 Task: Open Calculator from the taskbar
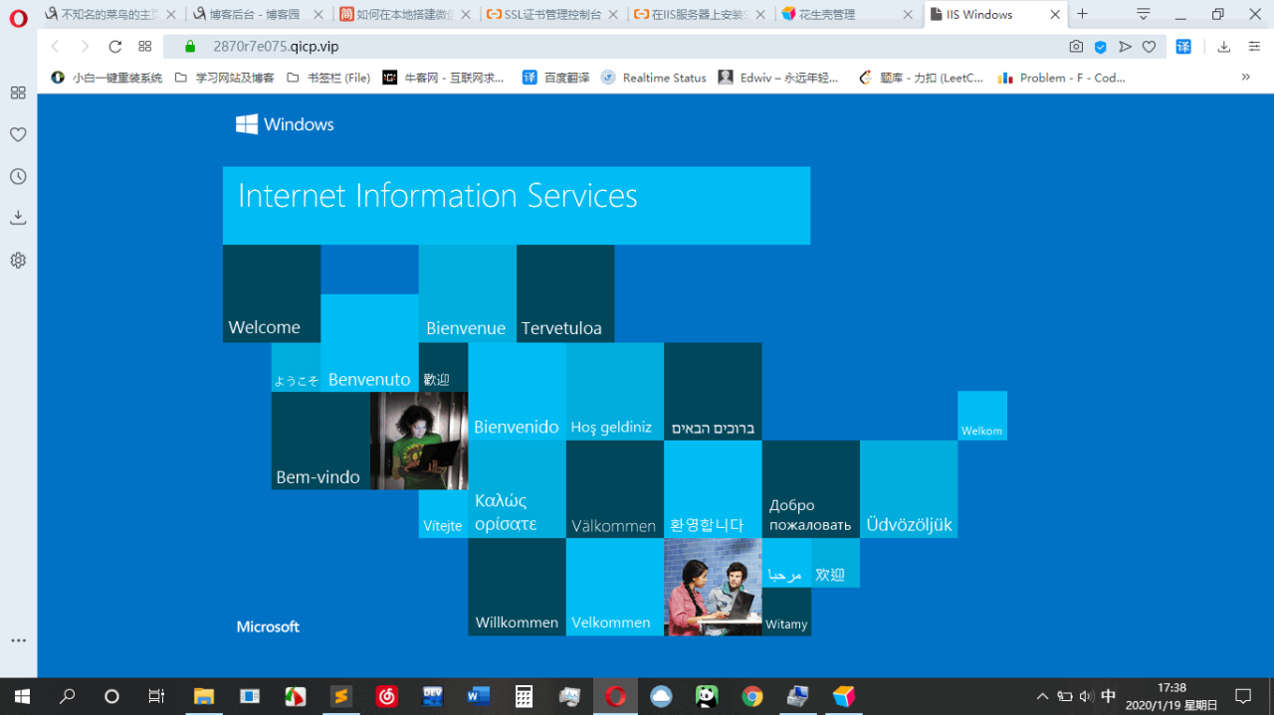525,696
